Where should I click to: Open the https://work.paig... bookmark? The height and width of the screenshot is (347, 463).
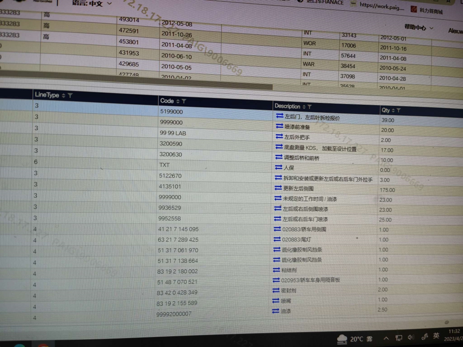[378, 6]
